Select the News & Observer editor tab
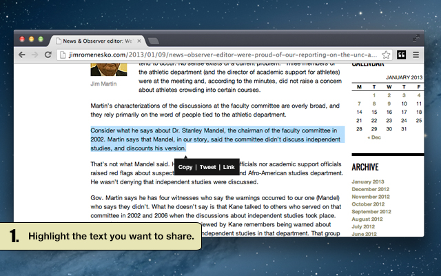The height and width of the screenshot is (276, 441). [x=97, y=41]
